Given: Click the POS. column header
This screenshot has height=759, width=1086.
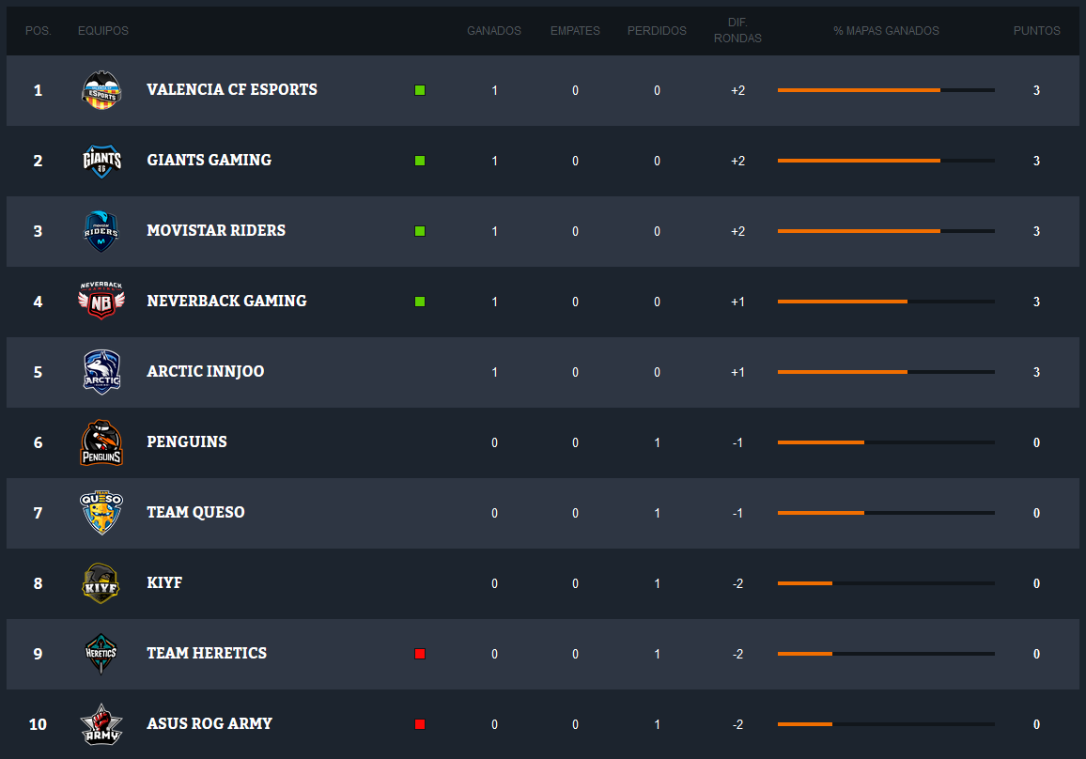Looking at the screenshot, I should pyautogui.click(x=39, y=31).
